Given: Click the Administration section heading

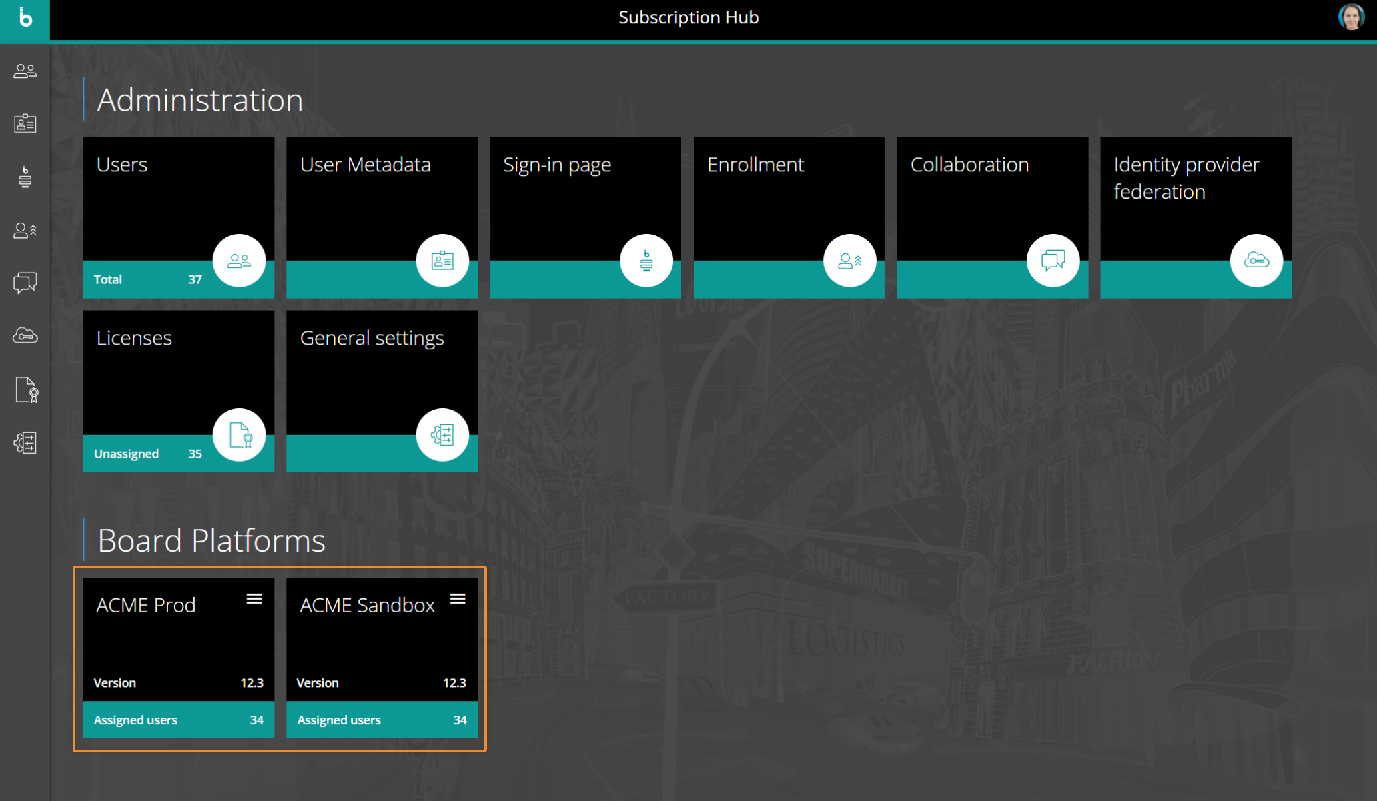Looking at the screenshot, I should [x=200, y=100].
